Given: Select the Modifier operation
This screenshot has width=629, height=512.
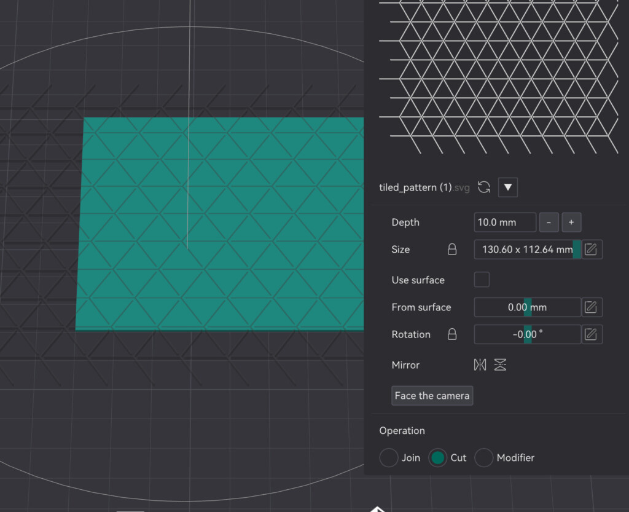Looking at the screenshot, I should pos(484,458).
